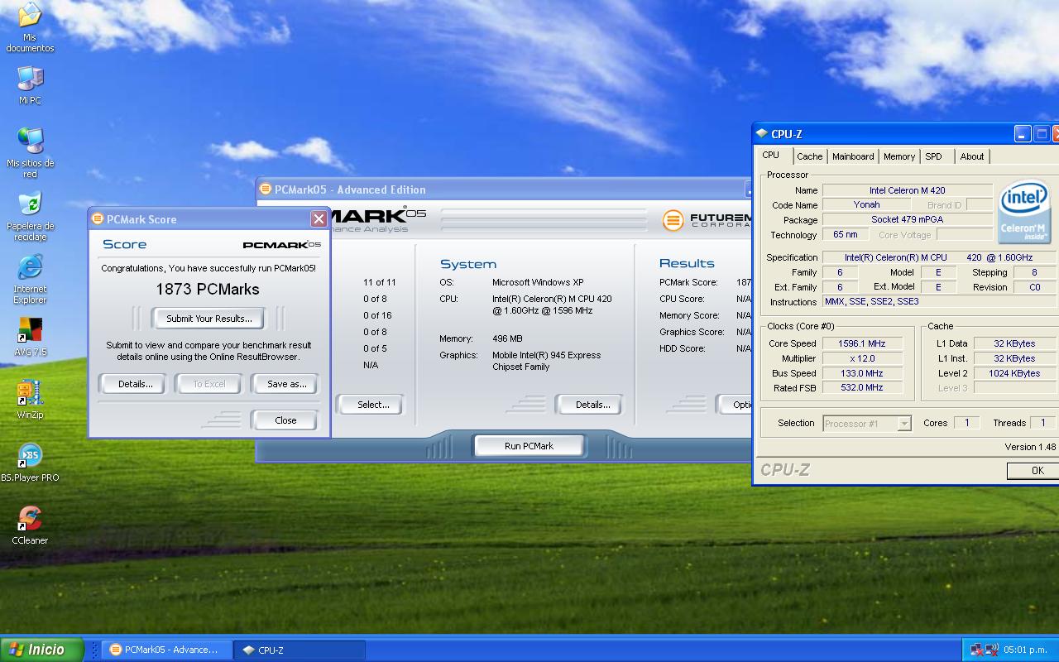This screenshot has width=1059, height=662.
Task: Click Instructions field MMX, SSE, SSE2, SSE3
Action: tap(939, 301)
